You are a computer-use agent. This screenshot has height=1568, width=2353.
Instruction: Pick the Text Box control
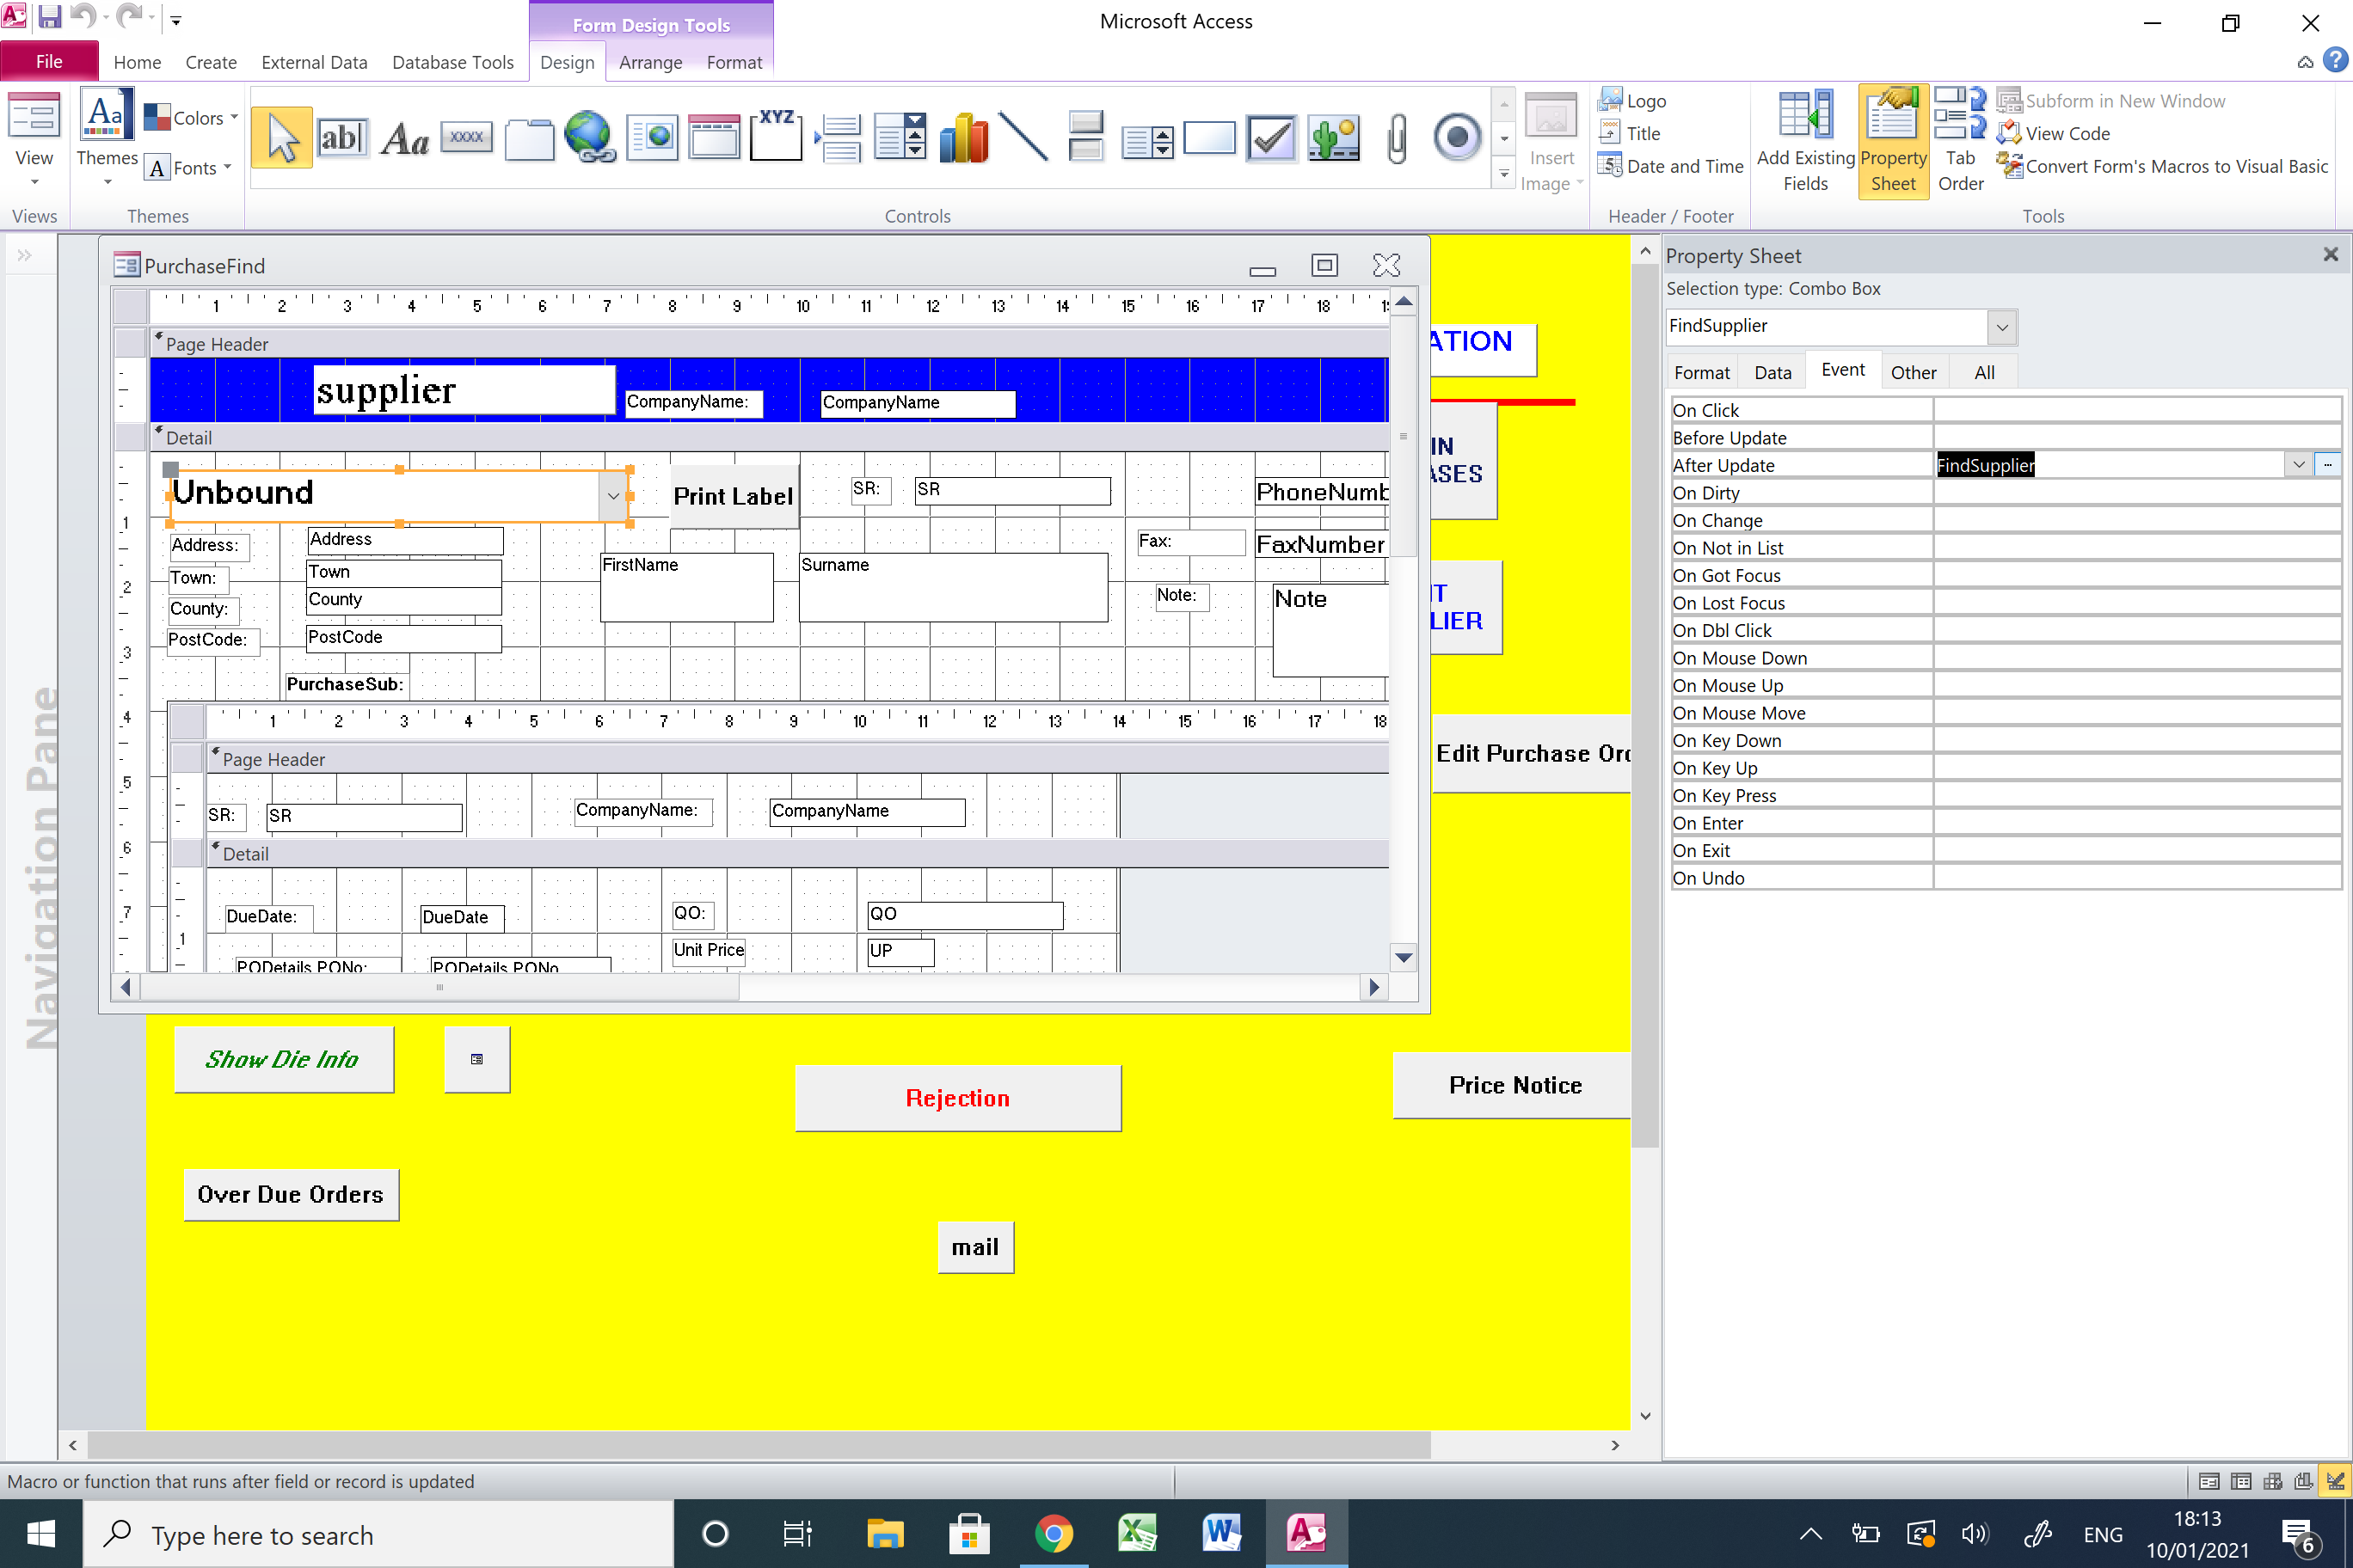[342, 138]
